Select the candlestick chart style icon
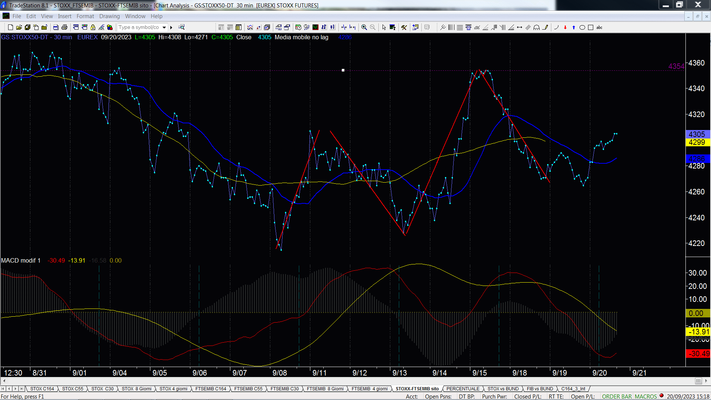The width and height of the screenshot is (711, 400). pyautogui.click(x=332, y=27)
